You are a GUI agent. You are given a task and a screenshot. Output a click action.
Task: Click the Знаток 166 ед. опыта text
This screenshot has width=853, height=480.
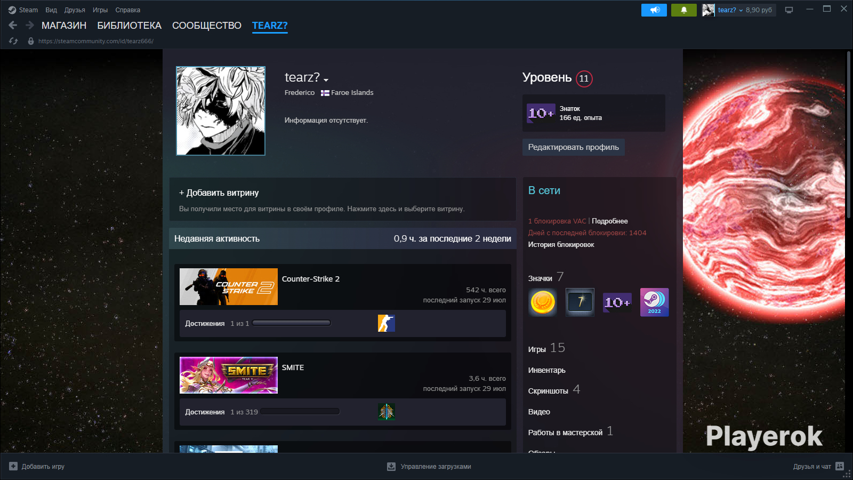[581, 113]
